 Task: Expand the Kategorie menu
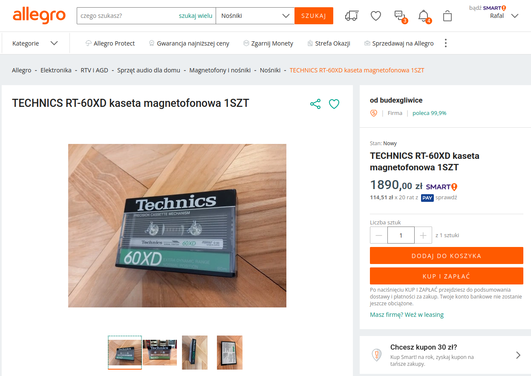[x=35, y=43]
